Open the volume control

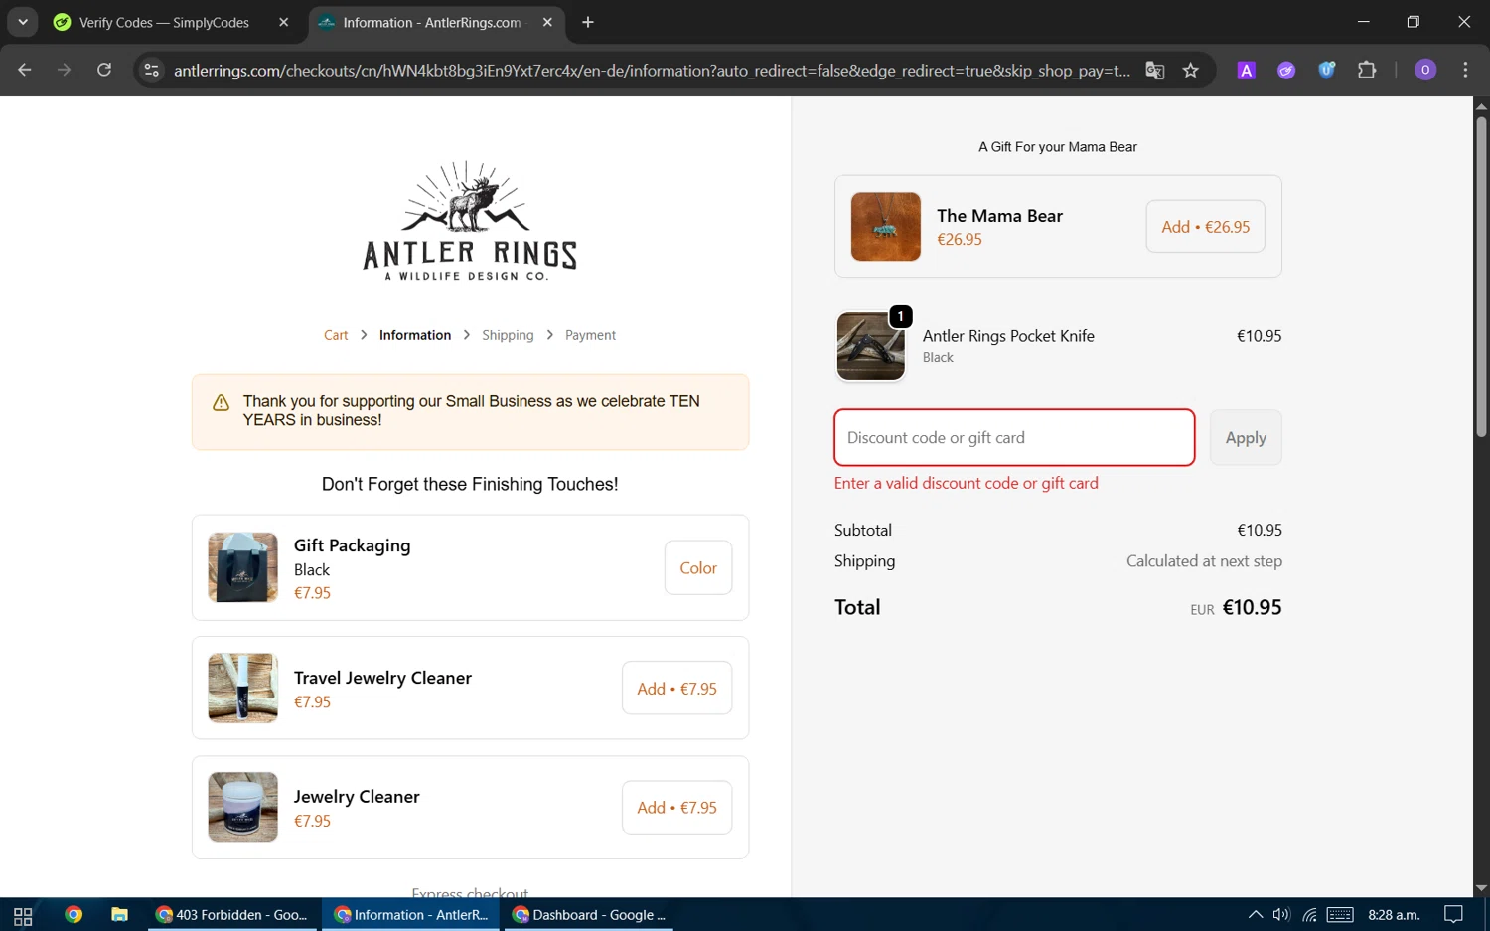(1281, 915)
